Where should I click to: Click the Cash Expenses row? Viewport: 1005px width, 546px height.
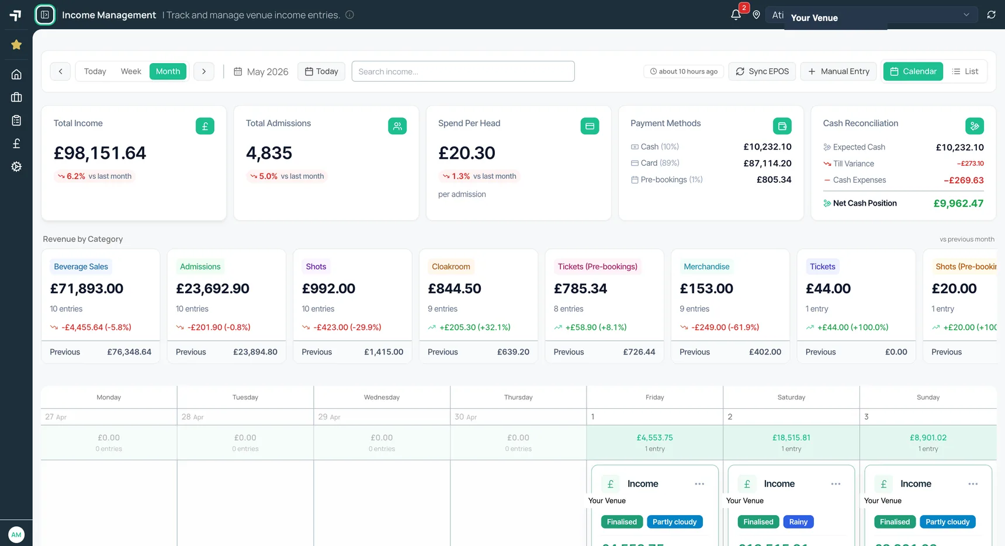tap(903, 180)
